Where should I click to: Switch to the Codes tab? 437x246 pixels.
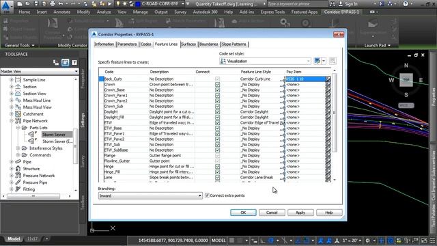point(145,44)
